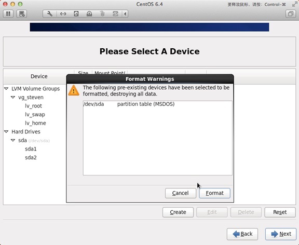Click the hard disk toolbar icon
Image resolution: width=299 pixels, height=245 pixels.
76,14
